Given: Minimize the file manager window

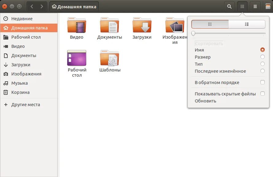Looking at the screenshot, I should tap(12, 6).
